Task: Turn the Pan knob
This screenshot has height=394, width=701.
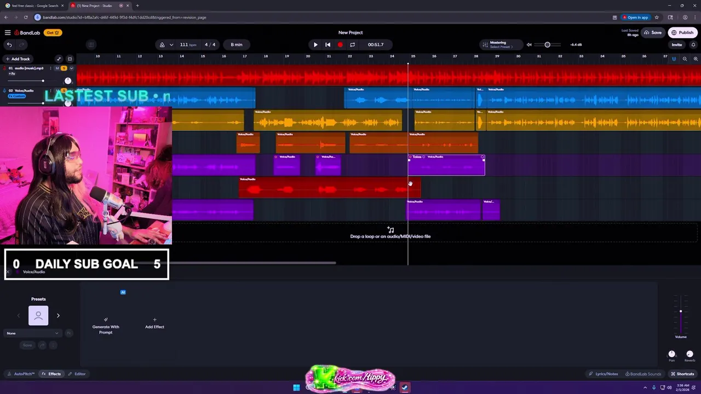Action: pos(671,354)
